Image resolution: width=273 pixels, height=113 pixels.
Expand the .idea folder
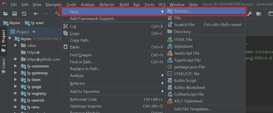(x=16, y=45)
